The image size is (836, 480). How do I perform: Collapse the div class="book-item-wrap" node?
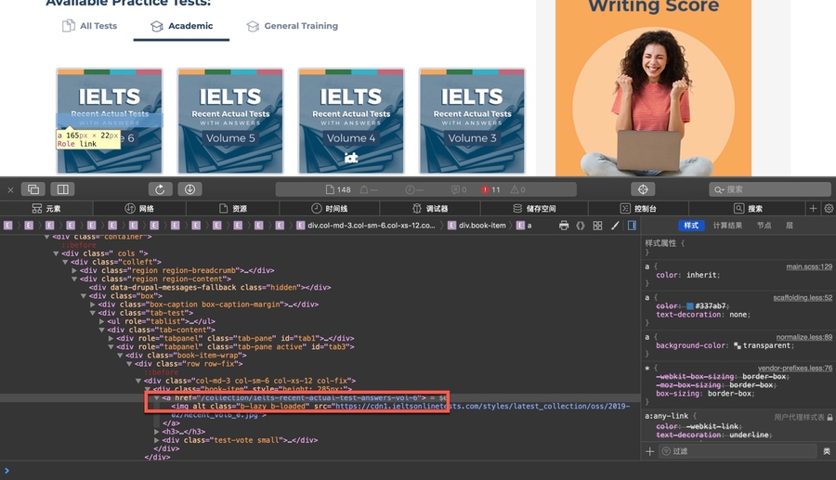[121, 355]
